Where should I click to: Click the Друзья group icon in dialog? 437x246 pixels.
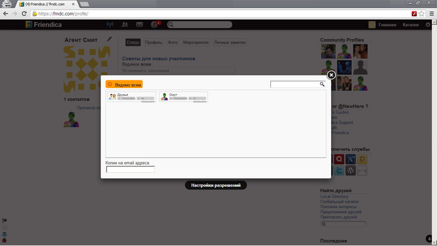113,97
